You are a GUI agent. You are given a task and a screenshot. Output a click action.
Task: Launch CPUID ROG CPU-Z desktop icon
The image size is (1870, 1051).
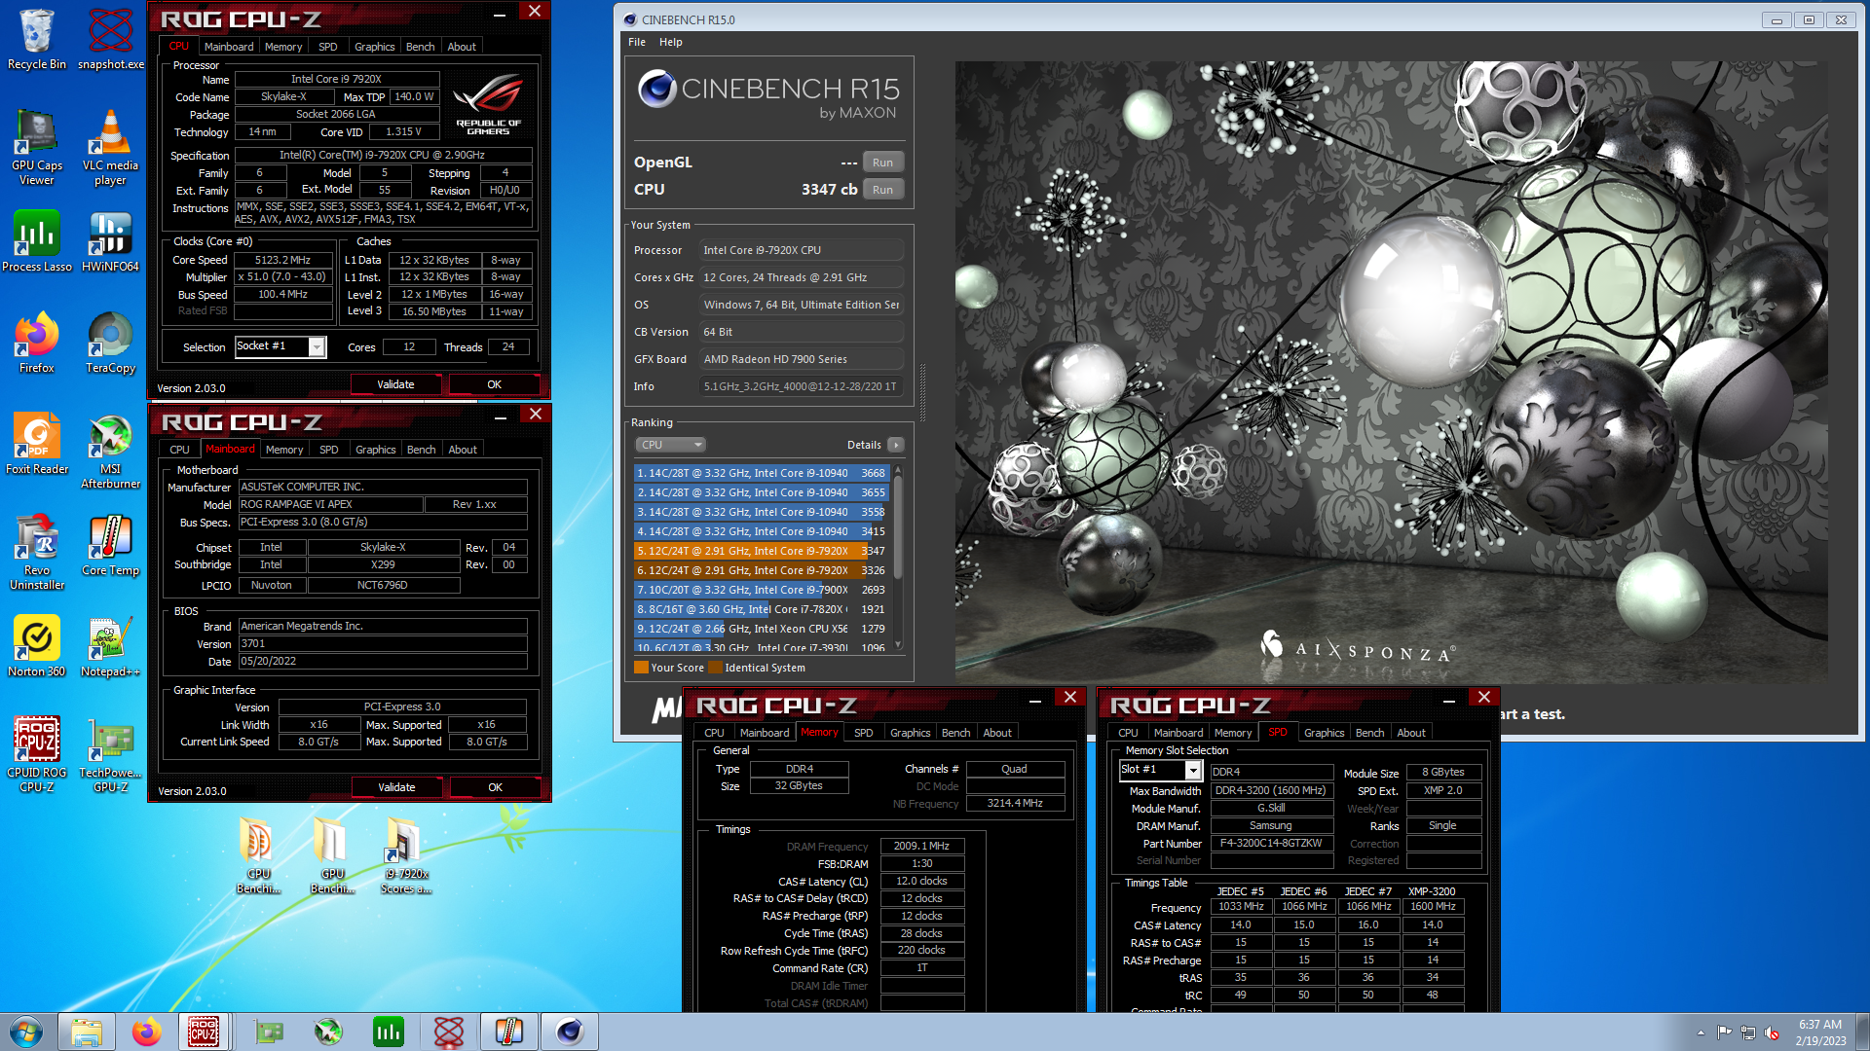[x=37, y=754]
